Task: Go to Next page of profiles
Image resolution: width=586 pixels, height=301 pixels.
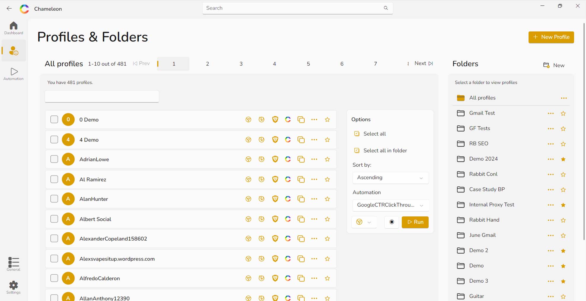Action: (x=424, y=63)
